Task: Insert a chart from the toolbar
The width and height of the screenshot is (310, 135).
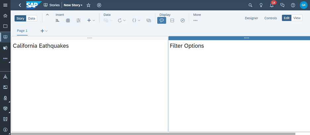Action: point(57,20)
